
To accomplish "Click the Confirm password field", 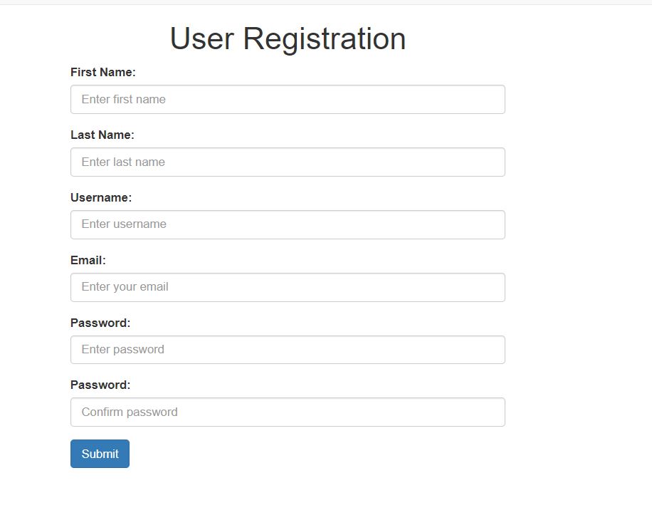I will coord(288,412).
